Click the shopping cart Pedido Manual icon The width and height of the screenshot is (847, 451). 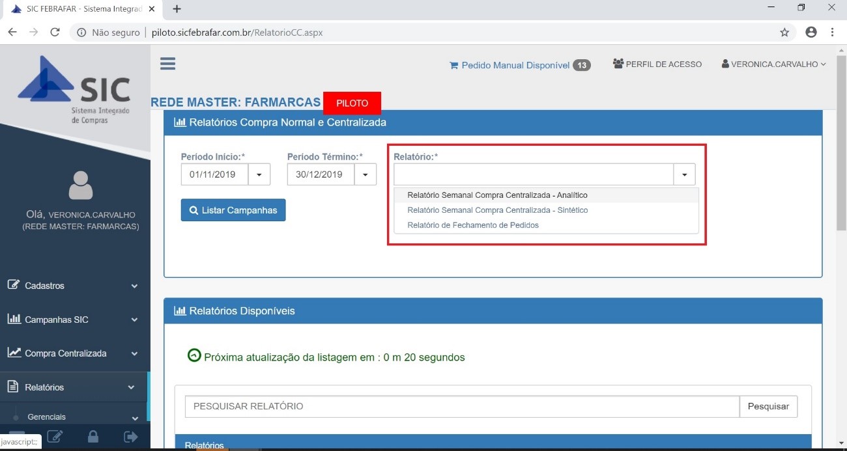453,65
